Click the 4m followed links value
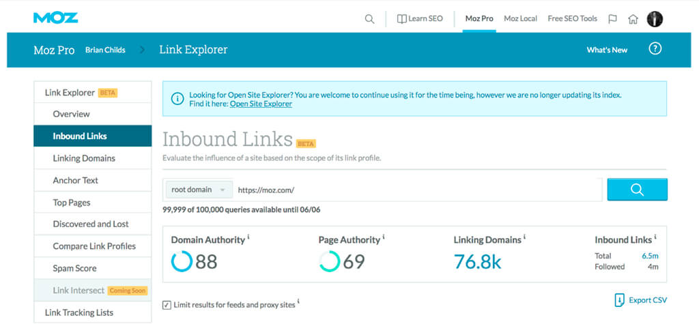The height and width of the screenshot is (324, 699). [x=653, y=267]
